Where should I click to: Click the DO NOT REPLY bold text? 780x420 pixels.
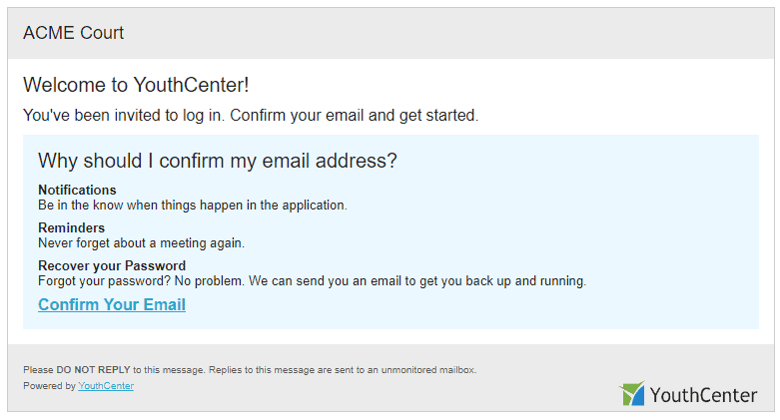pyautogui.click(x=93, y=370)
